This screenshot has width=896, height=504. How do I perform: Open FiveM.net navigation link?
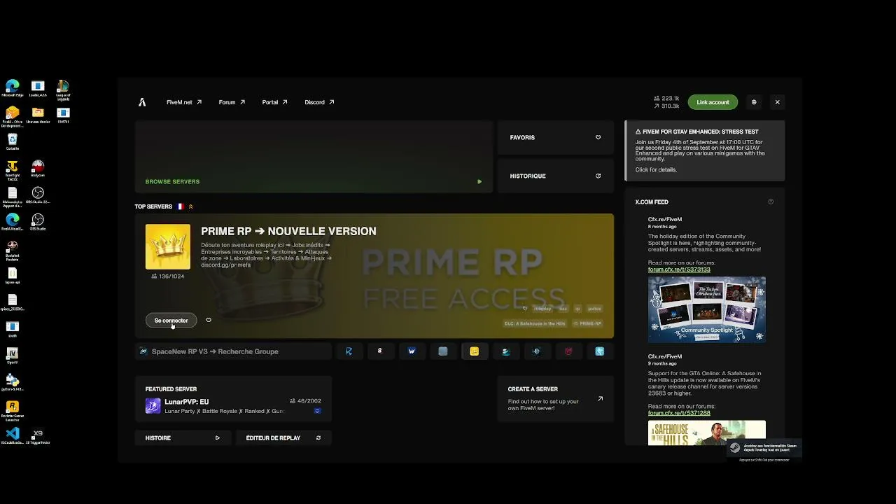(184, 102)
